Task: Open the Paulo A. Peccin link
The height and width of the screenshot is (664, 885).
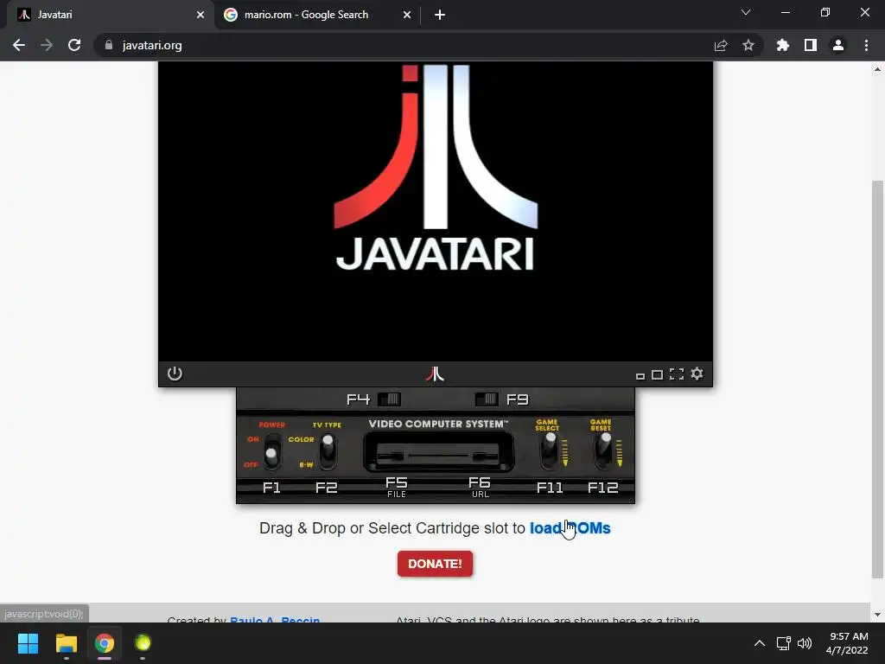Action: [275, 620]
